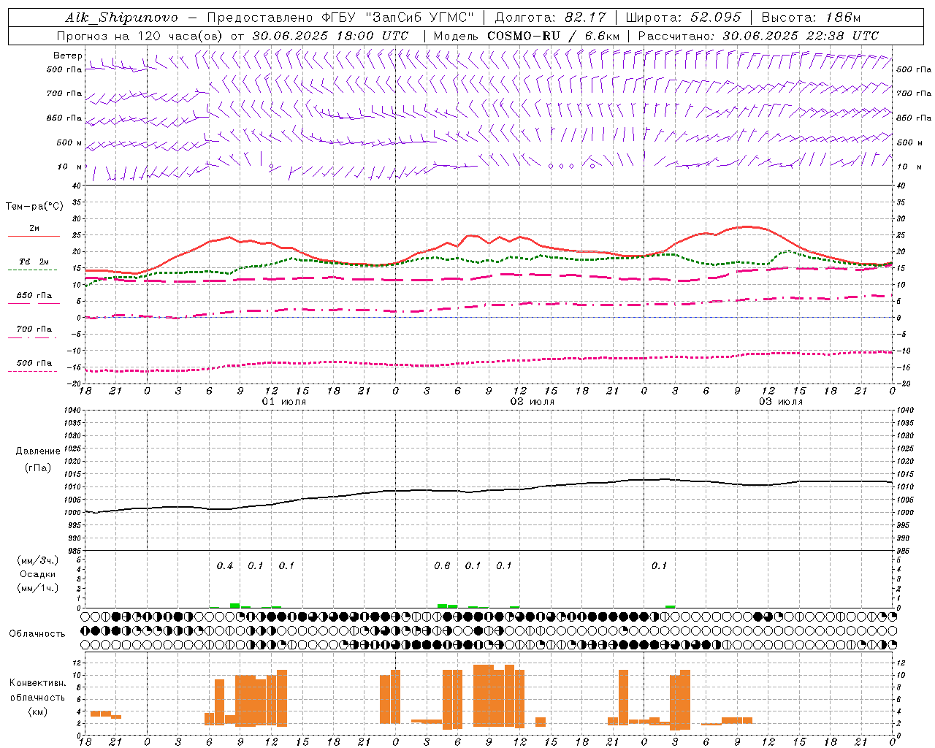Click the Осадки panel label
935x748 pixels.
[38, 574]
